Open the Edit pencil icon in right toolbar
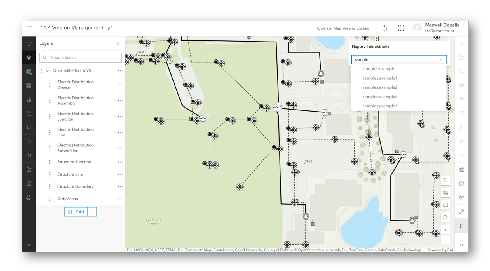 coord(462,184)
